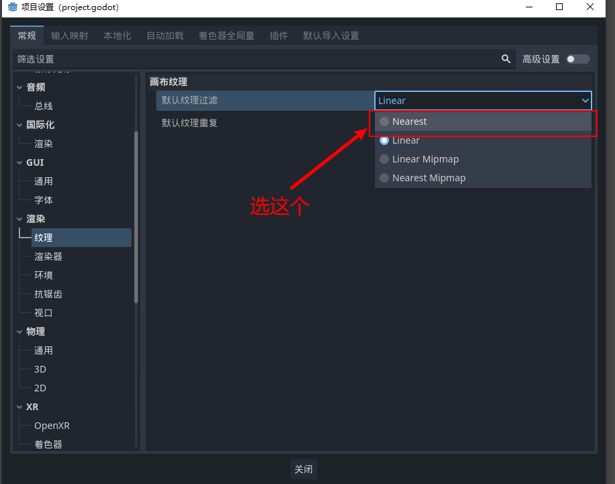The height and width of the screenshot is (484, 615).
Task: Switch to the 插件 tab
Action: (x=278, y=36)
